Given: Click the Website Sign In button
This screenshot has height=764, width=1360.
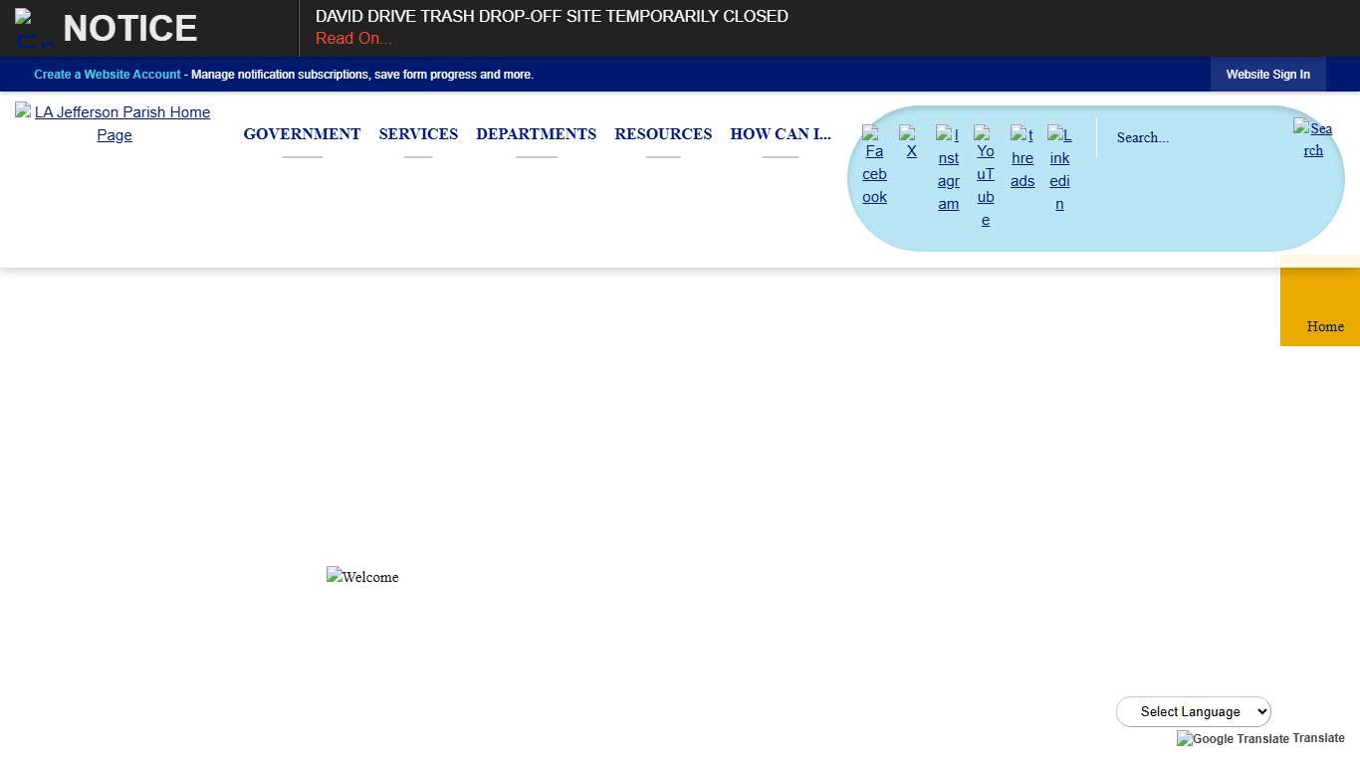Looking at the screenshot, I should (x=1267, y=75).
